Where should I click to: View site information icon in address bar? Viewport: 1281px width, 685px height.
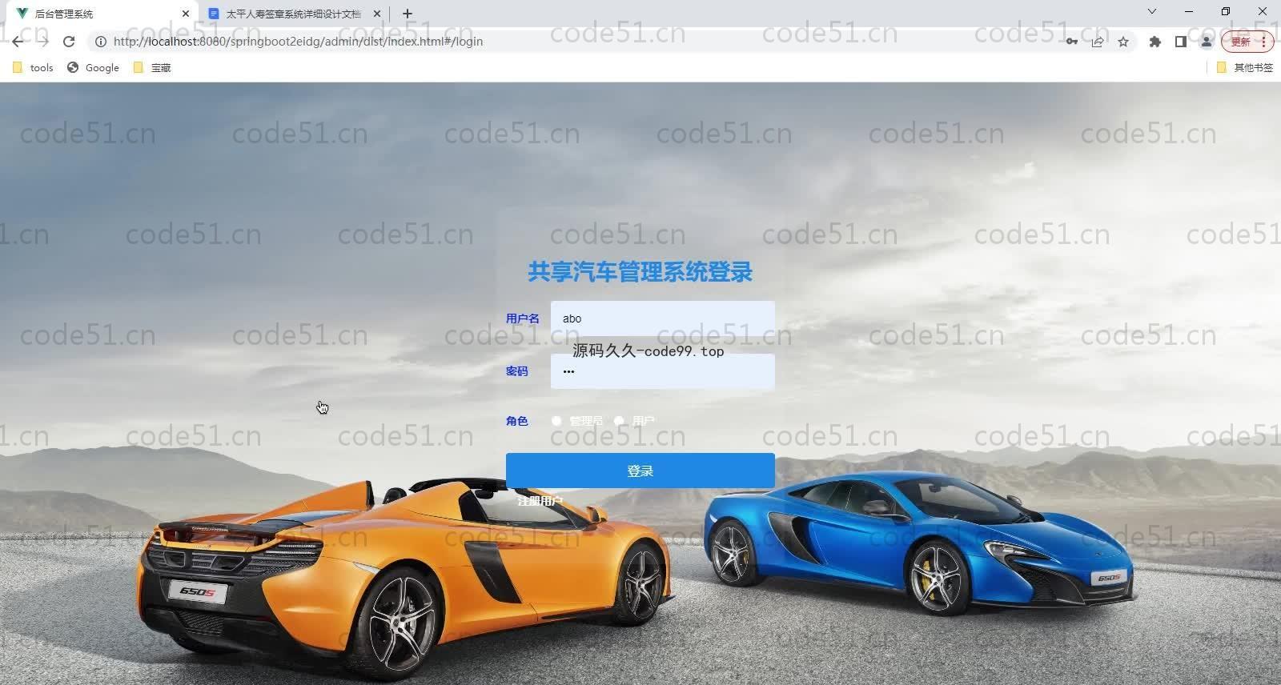(x=101, y=42)
